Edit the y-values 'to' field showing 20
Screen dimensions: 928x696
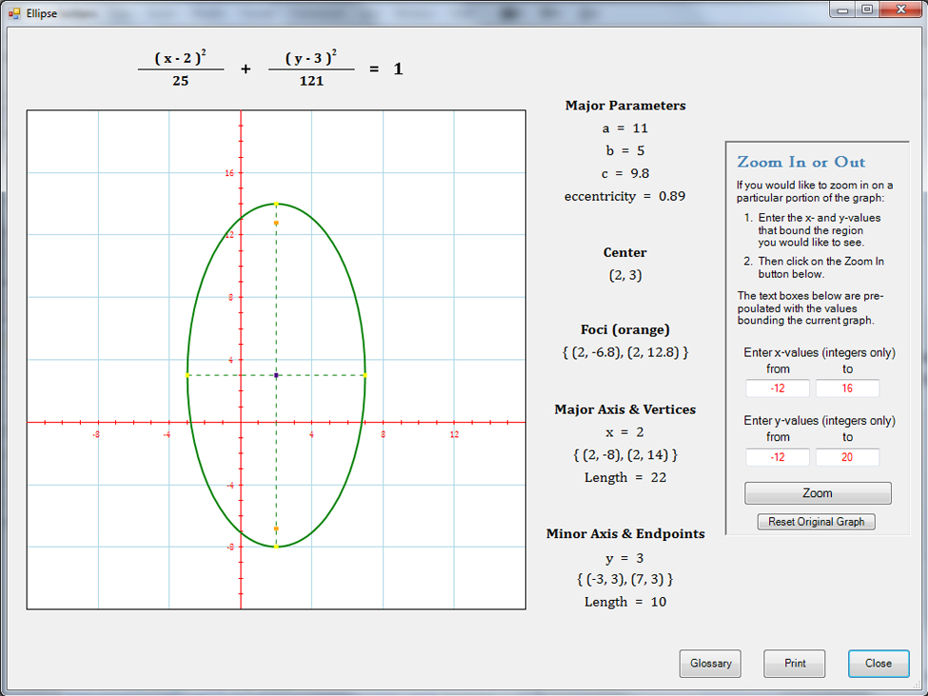[x=847, y=457]
